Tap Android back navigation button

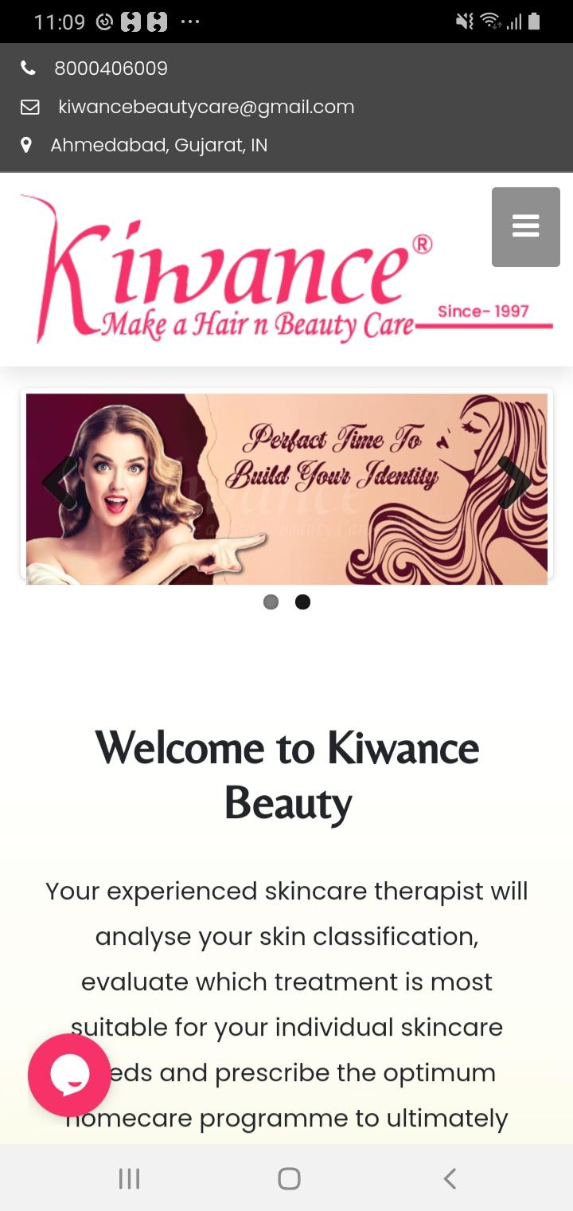(x=450, y=1178)
